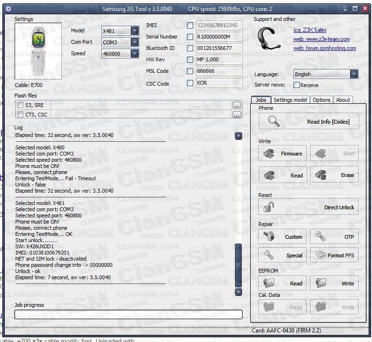Click the support headset icon
The height and width of the screenshot is (342, 372).
click(x=268, y=38)
